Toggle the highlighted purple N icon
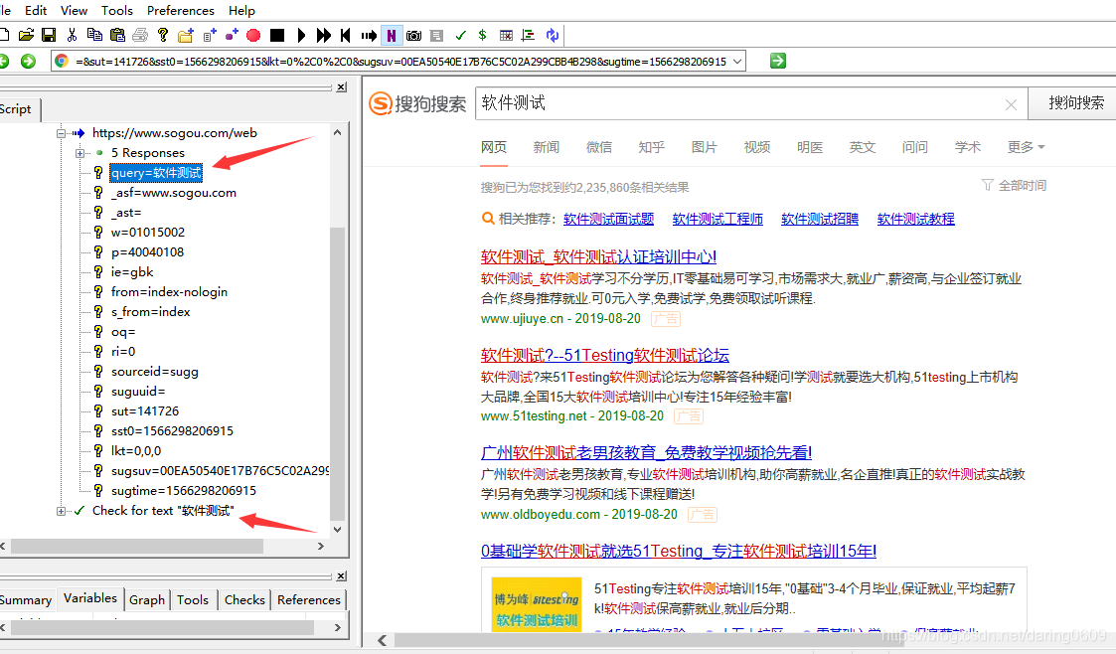This screenshot has width=1116, height=654. point(392,35)
